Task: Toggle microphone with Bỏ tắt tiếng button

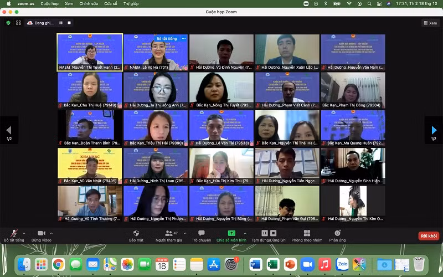Action: 14,234
